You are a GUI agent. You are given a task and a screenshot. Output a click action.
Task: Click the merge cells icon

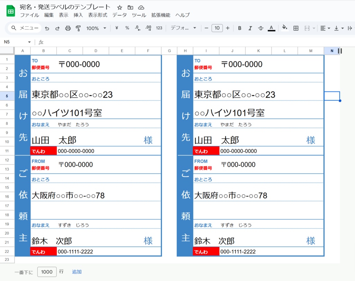coord(307,28)
